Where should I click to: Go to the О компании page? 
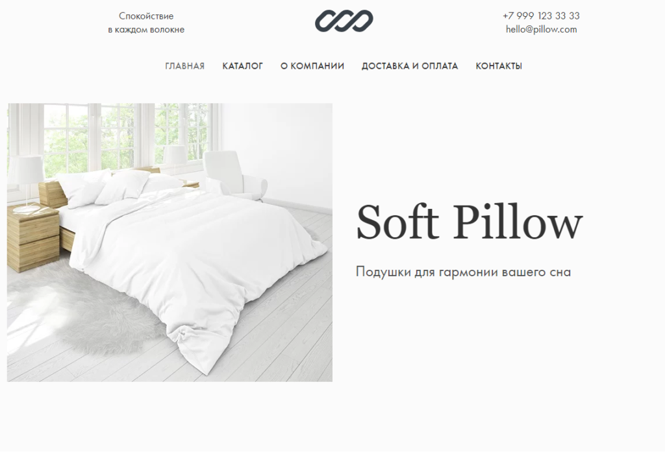pyautogui.click(x=312, y=66)
